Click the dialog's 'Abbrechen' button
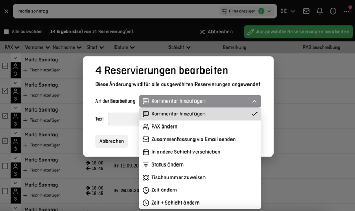355x211 pixels. 112,141
